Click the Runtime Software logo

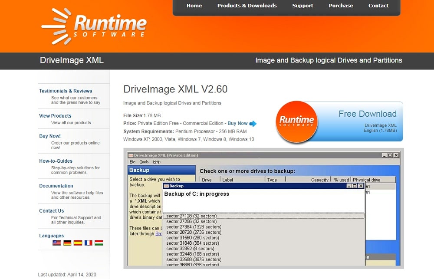click(x=94, y=26)
